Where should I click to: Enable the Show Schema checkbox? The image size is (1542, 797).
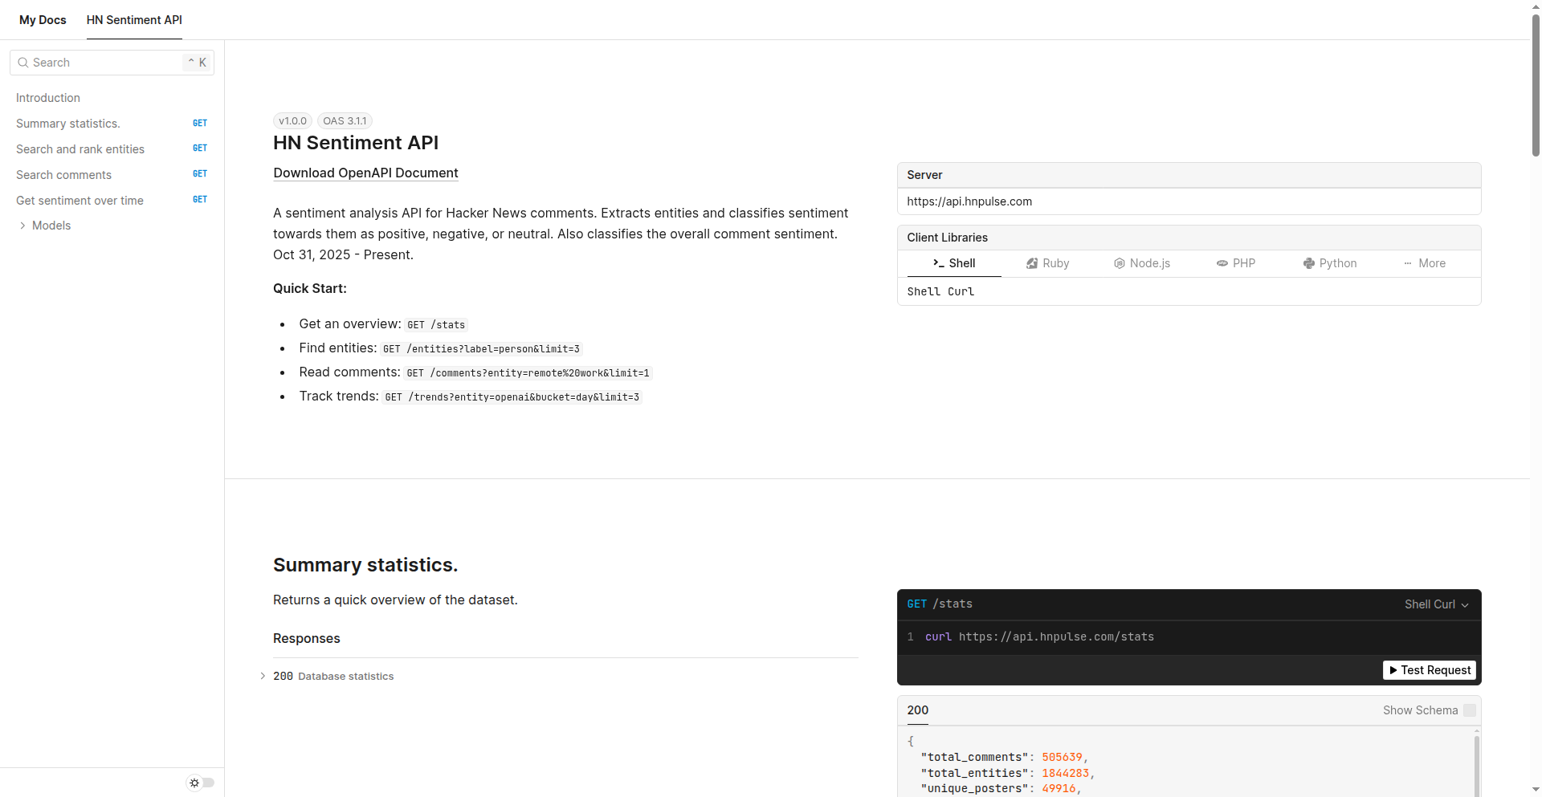[x=1470, y=710]
